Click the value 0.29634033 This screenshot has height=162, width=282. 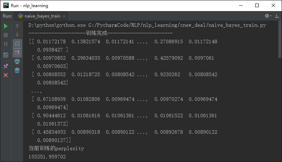click(86, 58)
